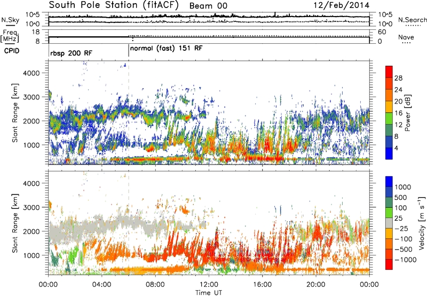
Task: Click the '16:00' time tick label
Action: pos(262,285)
